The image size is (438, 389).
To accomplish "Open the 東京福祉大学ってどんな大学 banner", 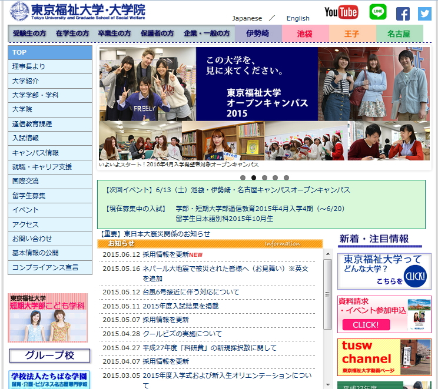I will coord(384,271).
